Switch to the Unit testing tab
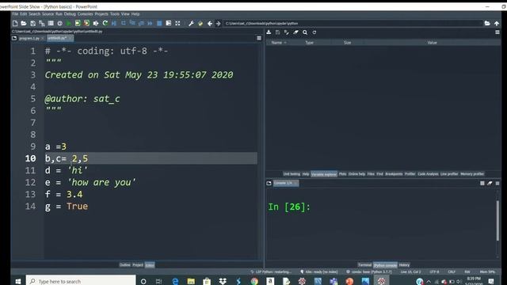Image resolution: width=507 pixels, height=285 pixels. (292, 174)
